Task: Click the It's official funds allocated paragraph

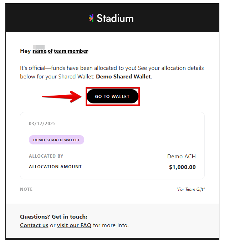Action: point(112,72)
